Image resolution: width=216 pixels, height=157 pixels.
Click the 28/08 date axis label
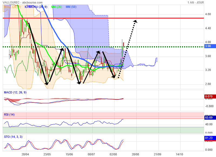click(136, 154)
